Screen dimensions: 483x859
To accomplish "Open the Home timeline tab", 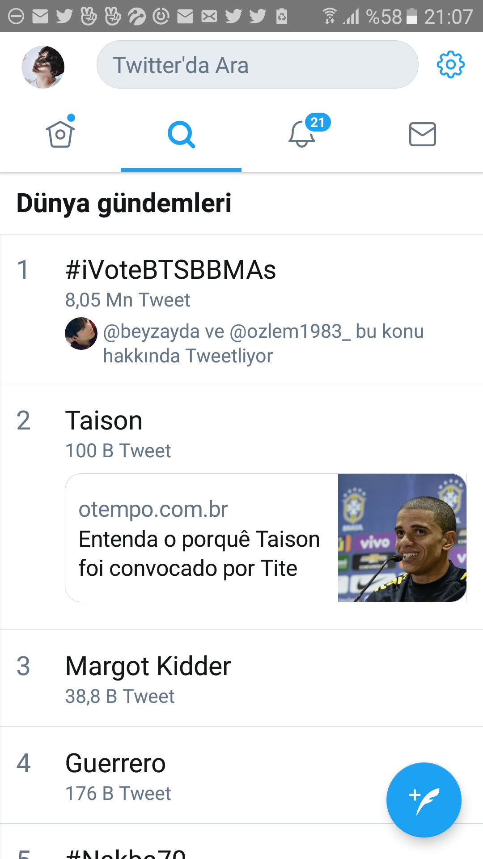I will 60,134.
